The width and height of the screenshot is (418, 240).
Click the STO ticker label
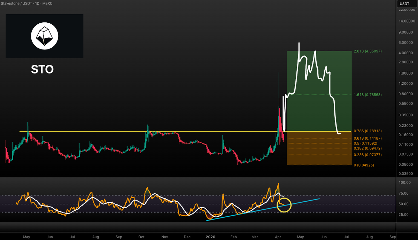tap(42, 69)
